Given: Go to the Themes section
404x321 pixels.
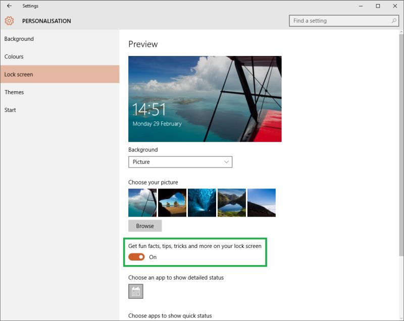Looking at the screenshot, I should coord(14,92).
